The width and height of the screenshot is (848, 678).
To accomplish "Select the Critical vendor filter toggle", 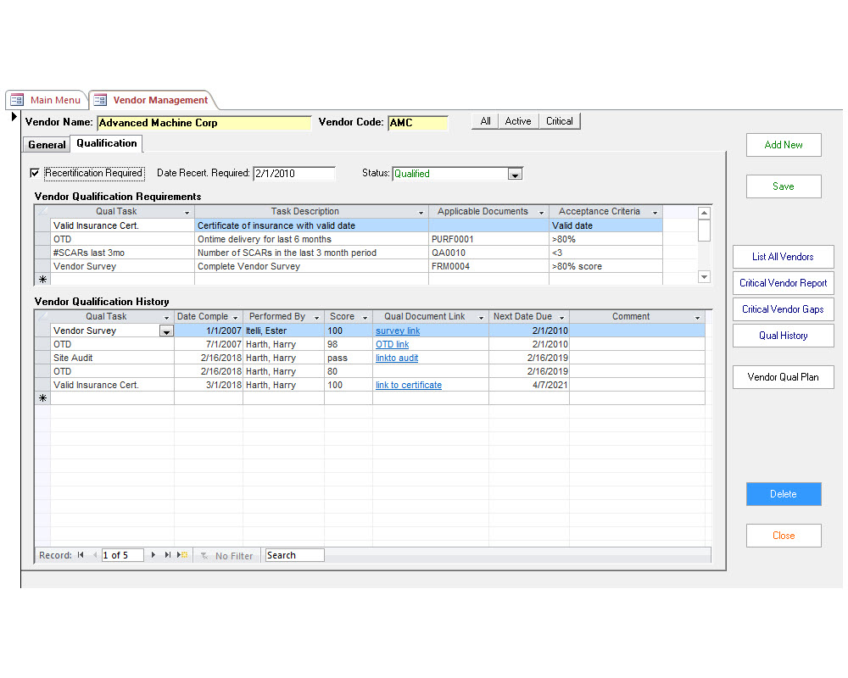I will pos(559,121).
